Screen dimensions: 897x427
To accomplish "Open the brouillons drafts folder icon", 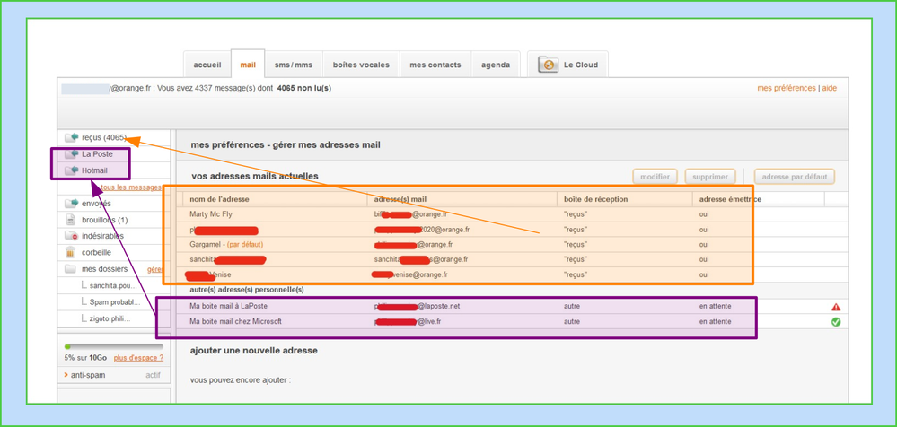I will click(71, 220).
